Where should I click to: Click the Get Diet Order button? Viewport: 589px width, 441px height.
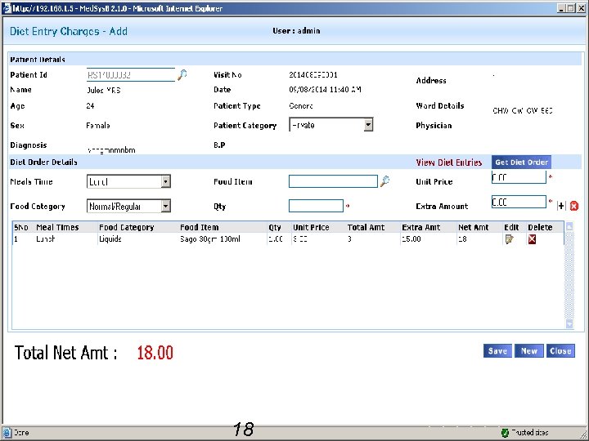(521, 162)
